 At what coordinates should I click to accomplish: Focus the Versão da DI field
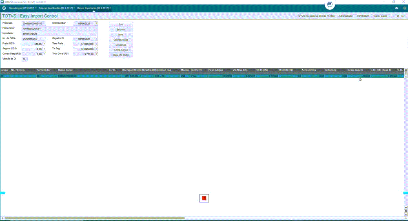coord(24,59)
